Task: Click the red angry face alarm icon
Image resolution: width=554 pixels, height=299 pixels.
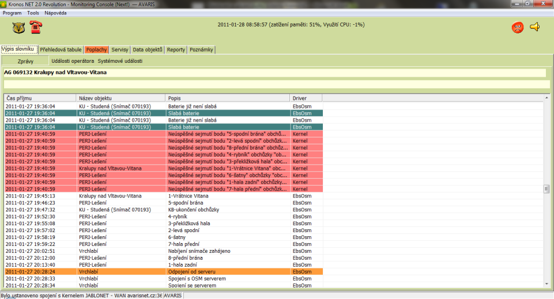Action: click(x=518, y=27)
